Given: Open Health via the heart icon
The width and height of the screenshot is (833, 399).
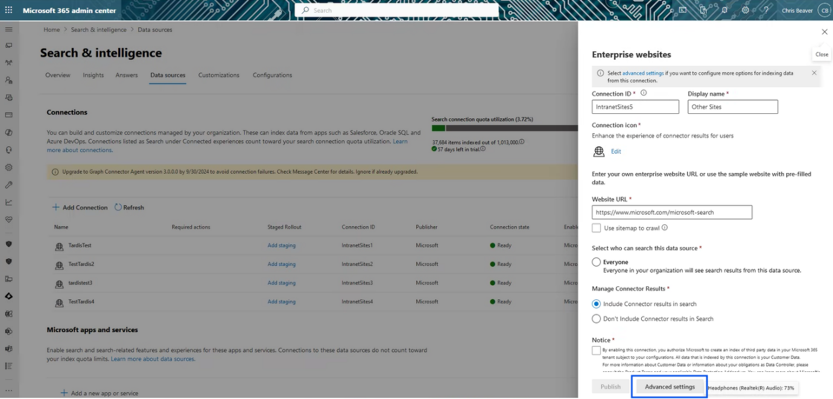Looking at the screenshot, I should [8, 219].
